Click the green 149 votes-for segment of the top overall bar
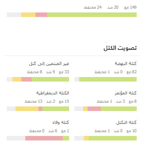 click(92, 15)
